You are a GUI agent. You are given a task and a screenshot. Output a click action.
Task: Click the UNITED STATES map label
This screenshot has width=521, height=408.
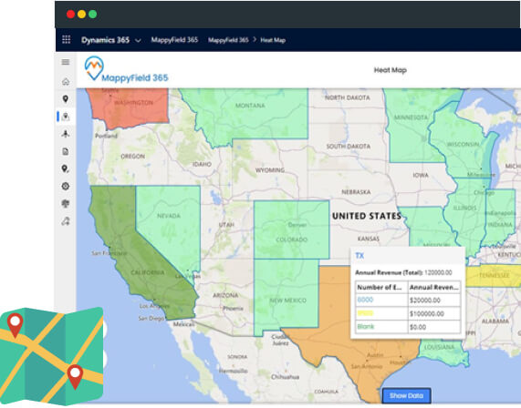click(367, 216)
